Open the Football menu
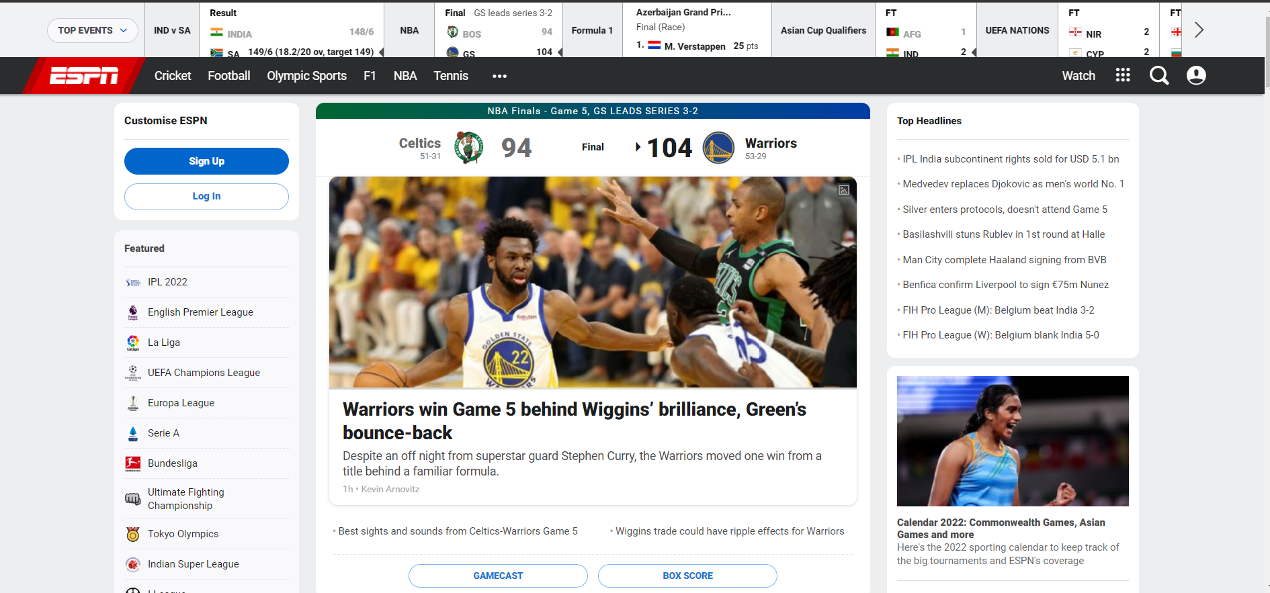1270x593 pixels. tap(229, 76)
